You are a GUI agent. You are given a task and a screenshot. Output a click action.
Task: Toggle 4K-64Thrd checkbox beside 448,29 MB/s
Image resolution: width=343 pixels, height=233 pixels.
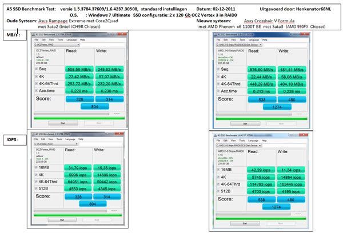pyautogui.click(x=218, y=84)
